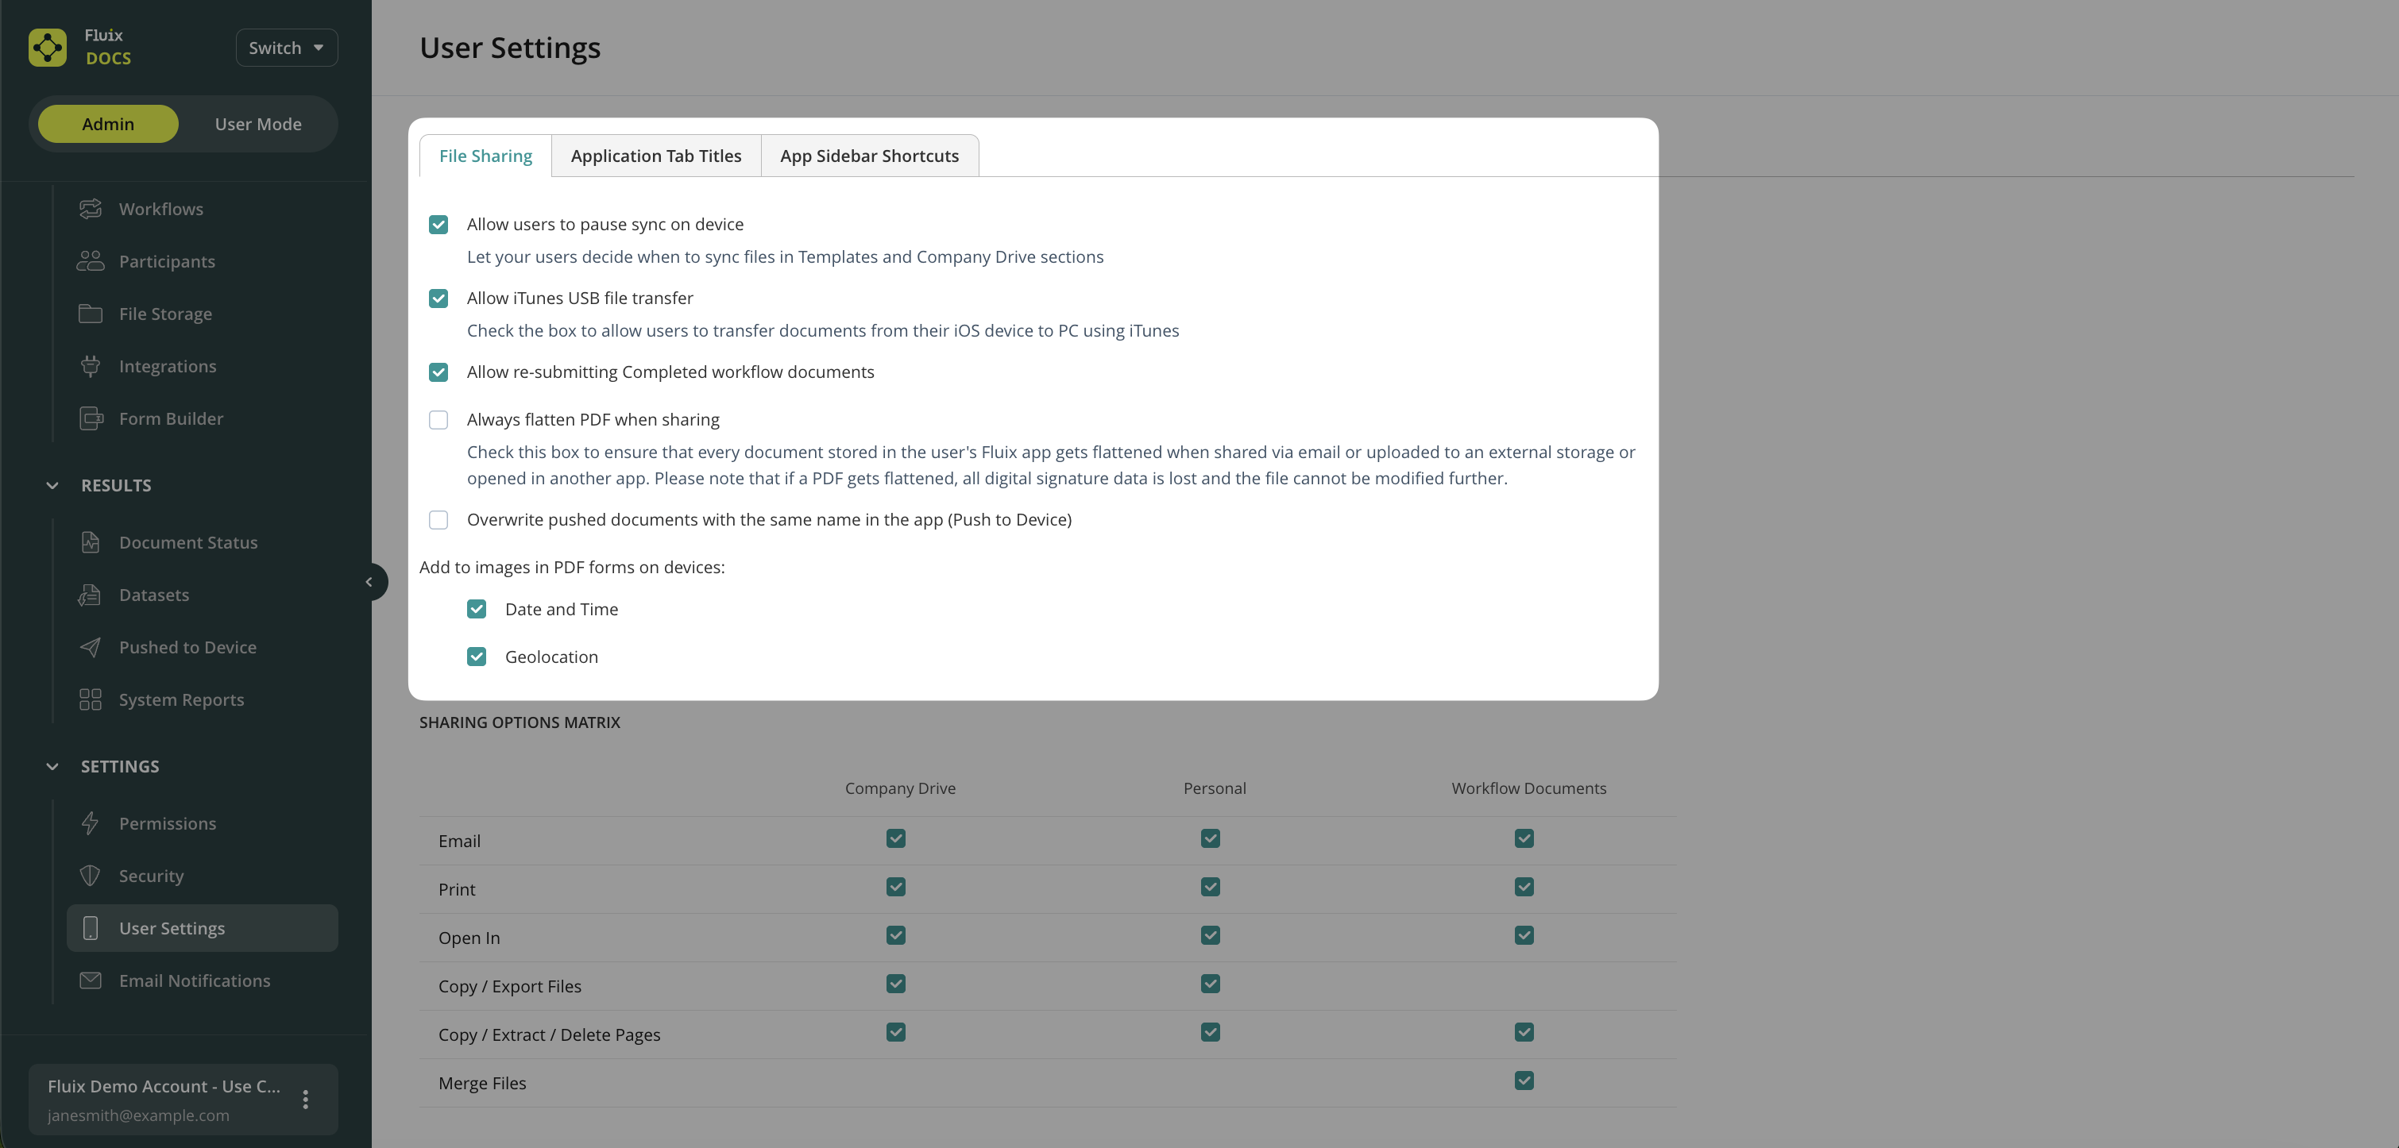Screen dimensions: 2399x1148
Task: Collapse the SETTINGS section chevron
Action: [x=52, y=766]
